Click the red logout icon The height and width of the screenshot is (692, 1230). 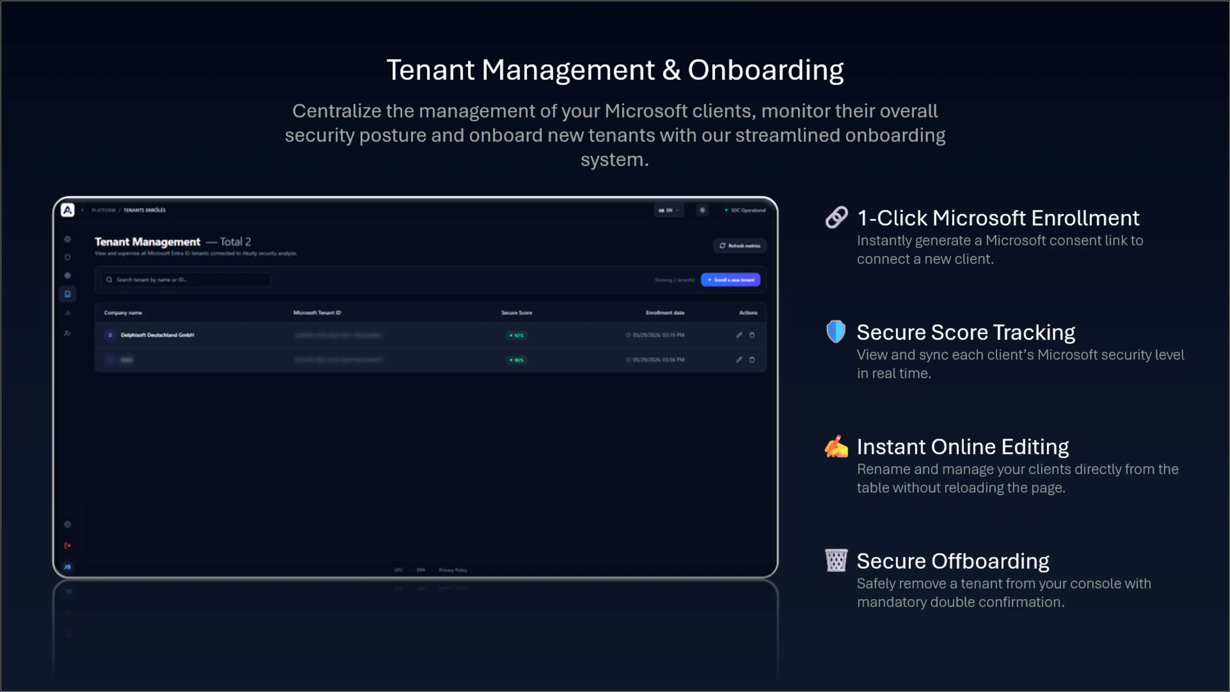68,545
